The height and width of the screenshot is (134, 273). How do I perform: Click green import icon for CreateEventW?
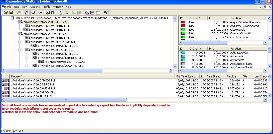tap(183, 37)
